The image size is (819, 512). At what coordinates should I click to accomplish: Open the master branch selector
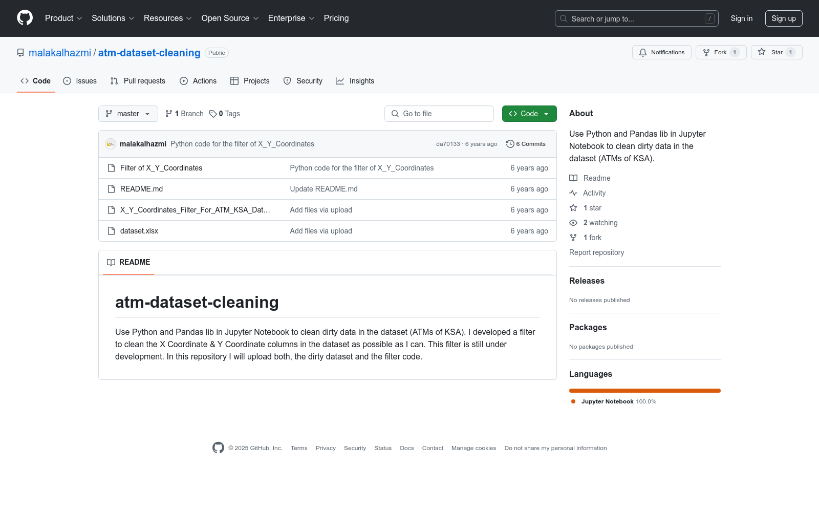(x=128, y=114)
